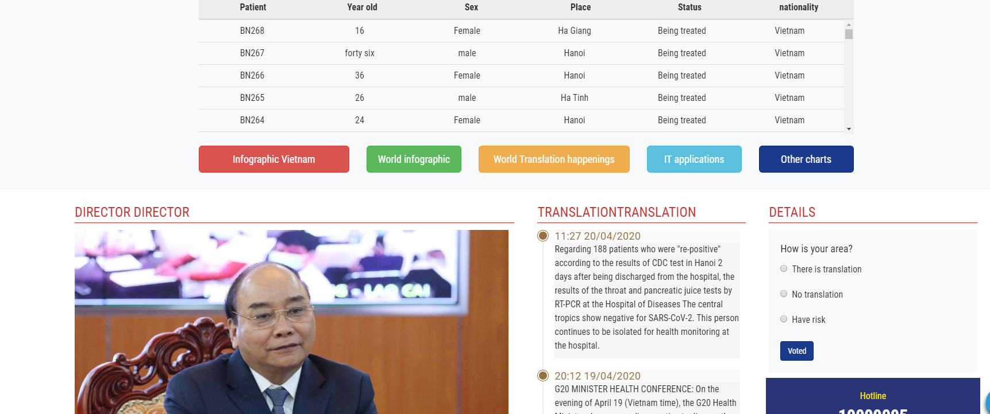Viewport: 990px width, 414px height.
Task: Open the 11:27 20/04/2020 news update text
Action: click(646, 297)
